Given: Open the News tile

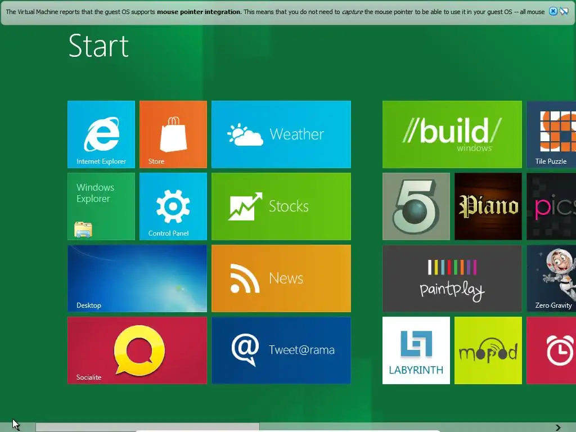Looking at the screenshot, I should [x=281, y=278].
